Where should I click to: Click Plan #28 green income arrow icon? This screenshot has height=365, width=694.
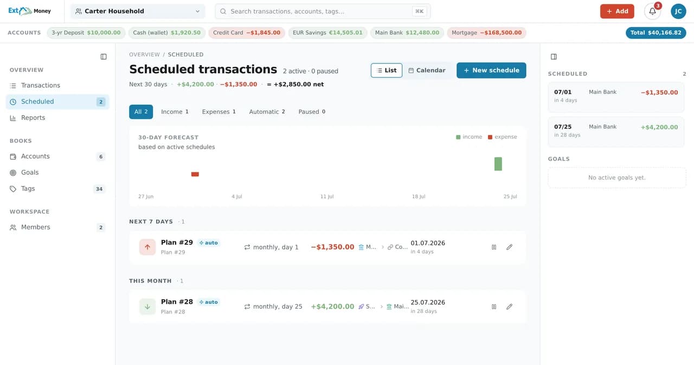coord(147,306)
